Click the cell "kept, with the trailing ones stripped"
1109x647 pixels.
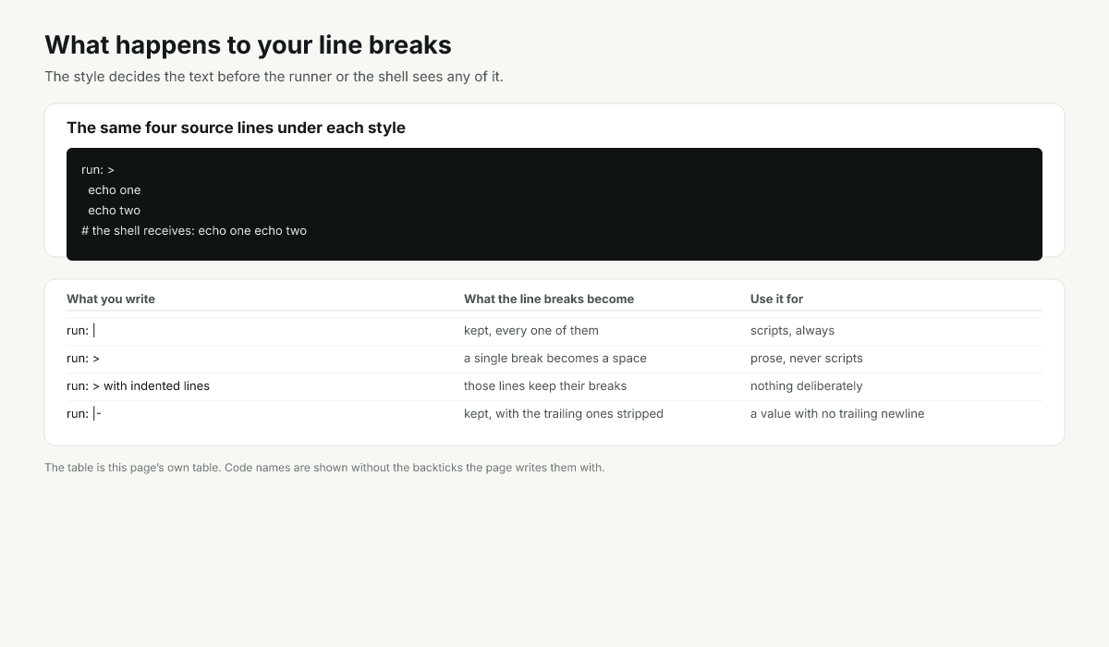tap(564, 414)
